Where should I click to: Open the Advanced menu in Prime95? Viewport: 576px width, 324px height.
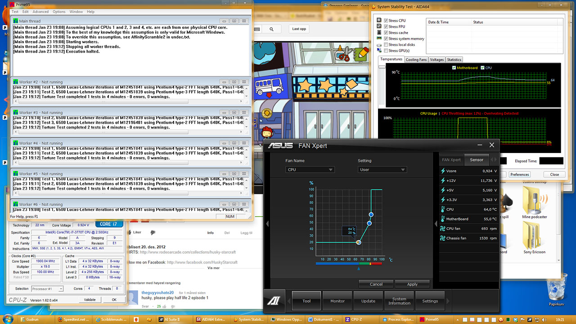click(x=40, y=12)
